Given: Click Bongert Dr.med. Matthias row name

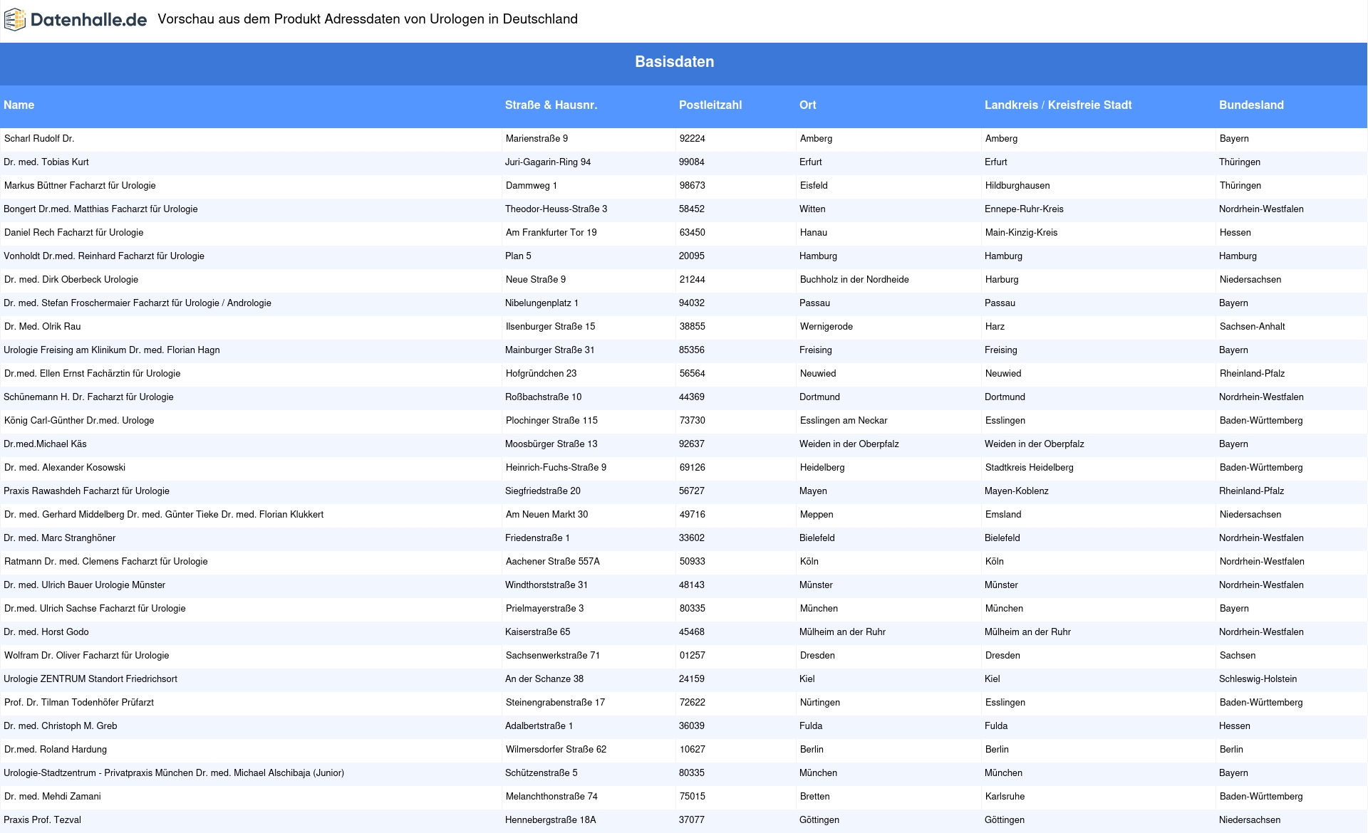Looking at the screenshot, I should pyautogui.click(x=100, y=209).
